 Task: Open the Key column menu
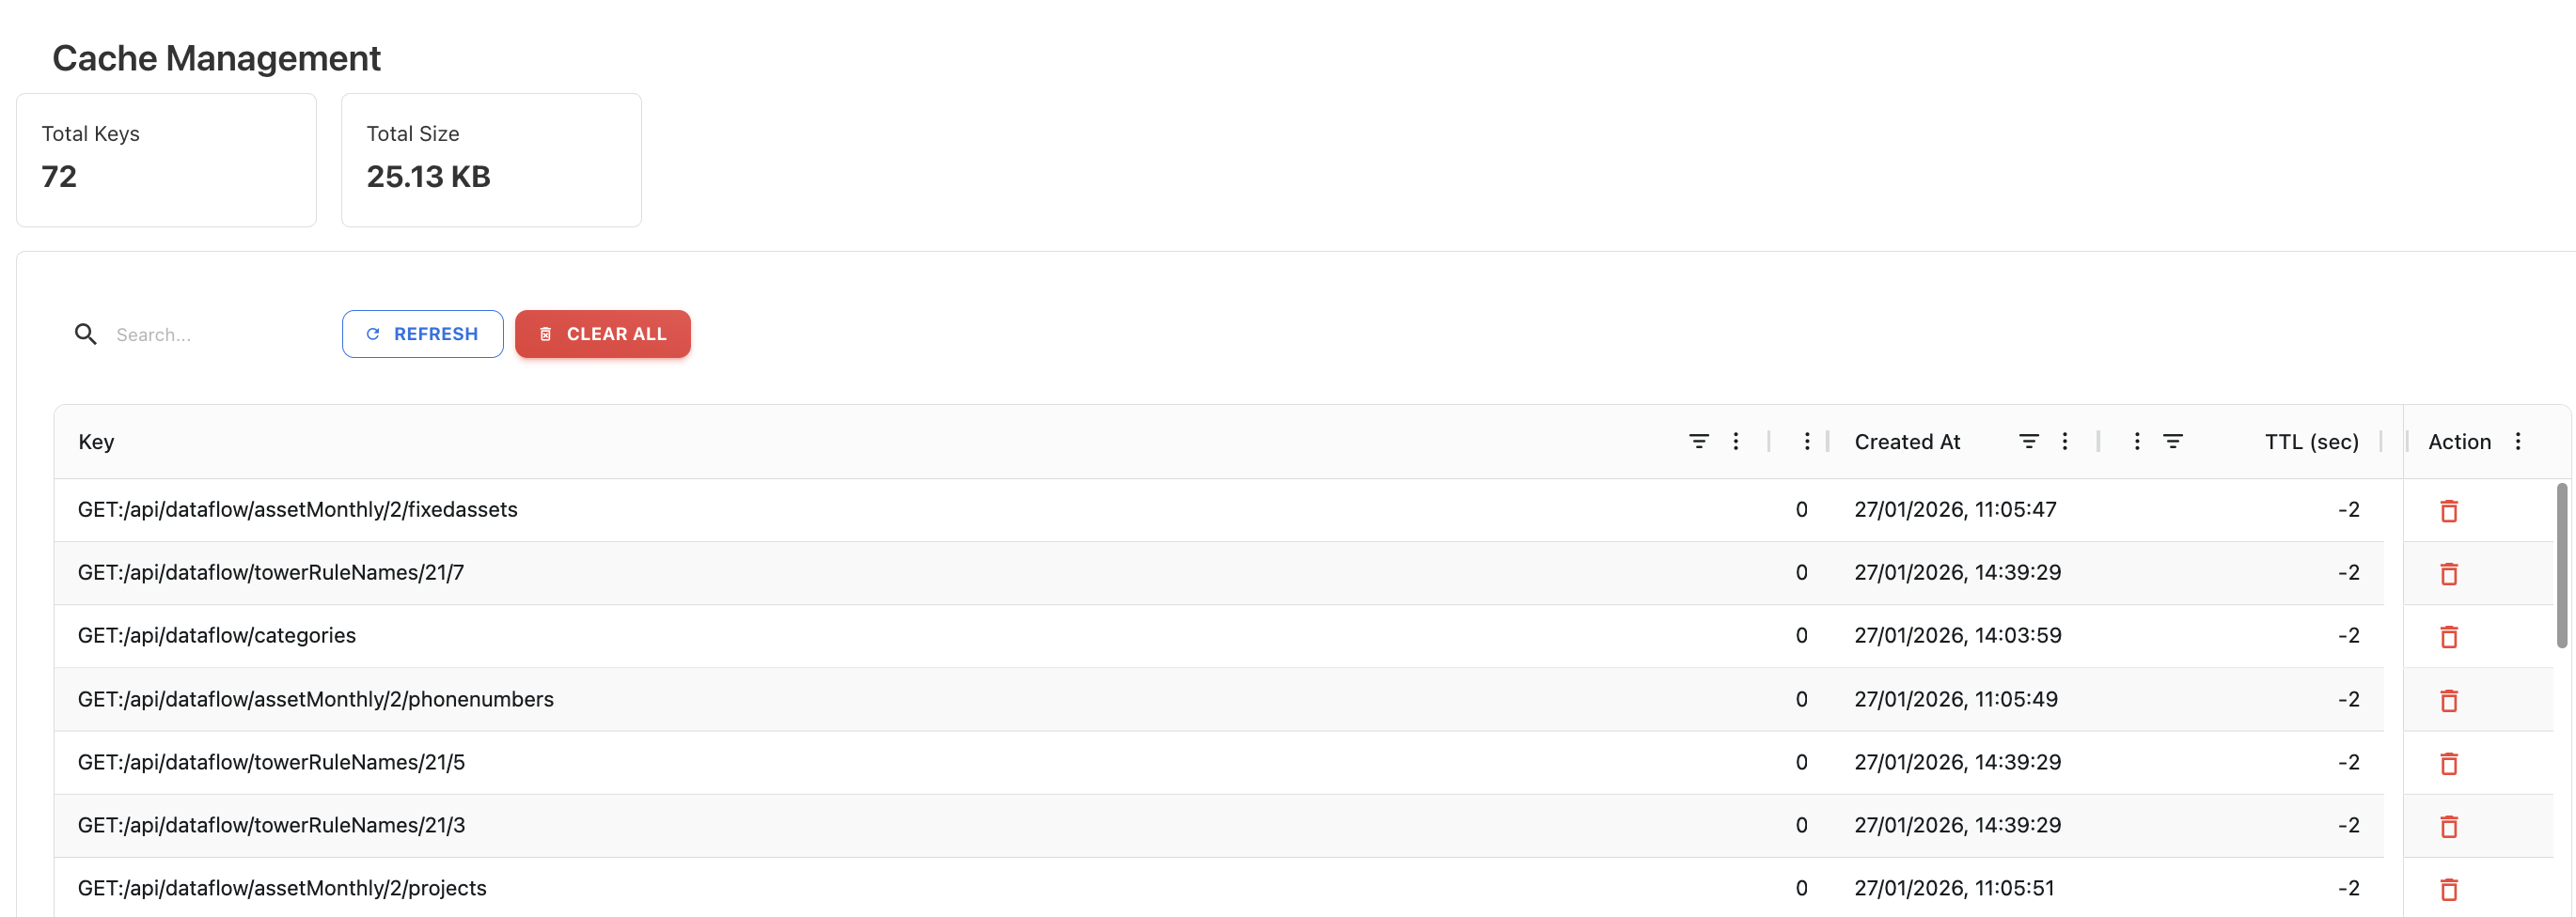pos(1735,442)
